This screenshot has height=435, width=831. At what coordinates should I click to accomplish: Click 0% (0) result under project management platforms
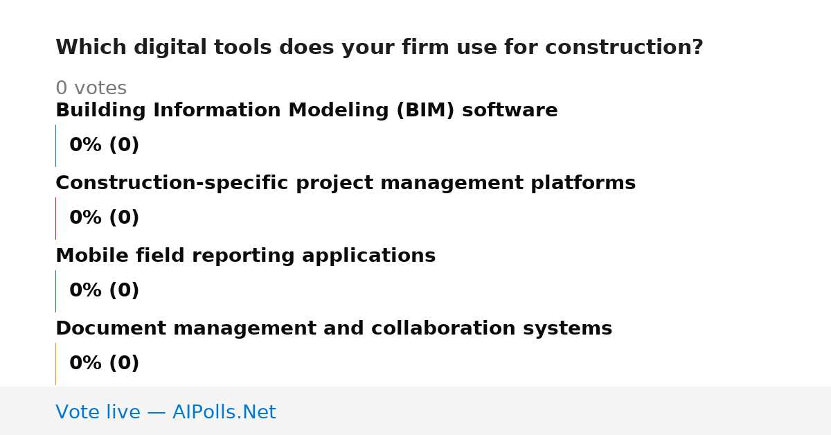pos(105,218)
